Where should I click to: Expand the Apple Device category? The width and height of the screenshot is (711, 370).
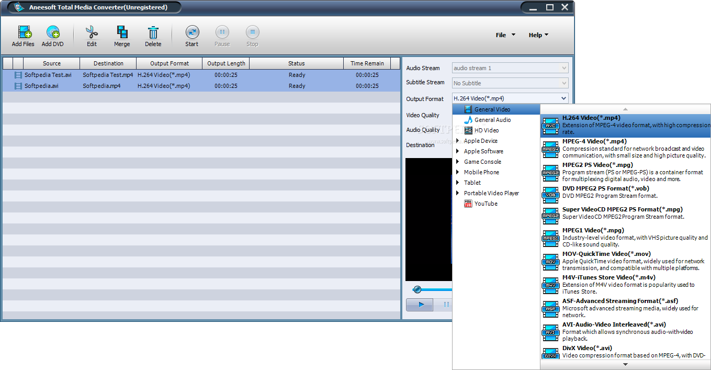pyautogui.click(x=458, y=141)
